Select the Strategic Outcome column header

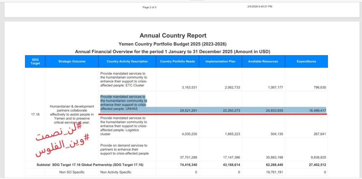click(x=72, y=62)
